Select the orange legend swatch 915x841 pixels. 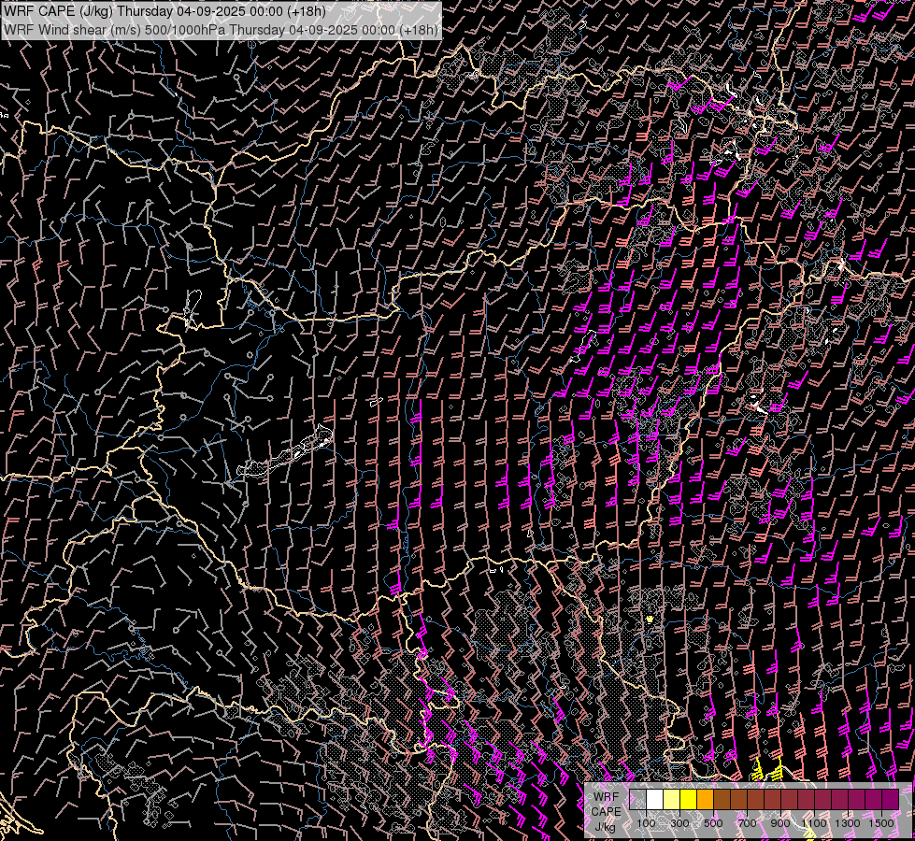tap(705, 799)
